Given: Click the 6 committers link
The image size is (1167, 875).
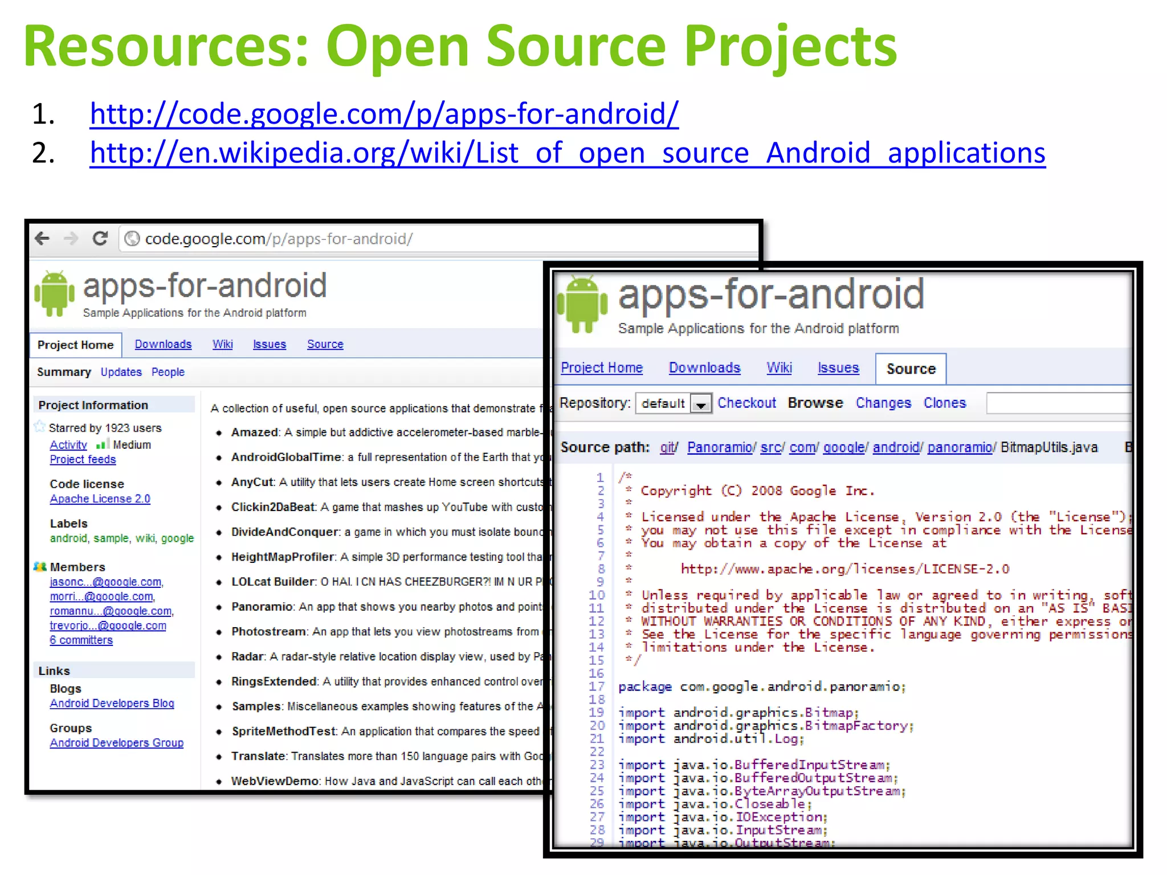Looking at the screenshot, I should [81, 640].
